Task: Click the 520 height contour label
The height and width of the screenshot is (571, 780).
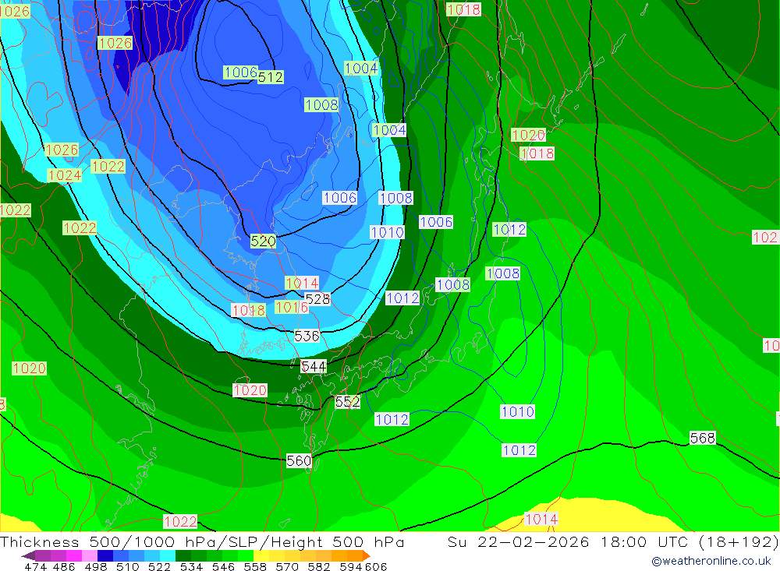Action: (x=263, y=241)
